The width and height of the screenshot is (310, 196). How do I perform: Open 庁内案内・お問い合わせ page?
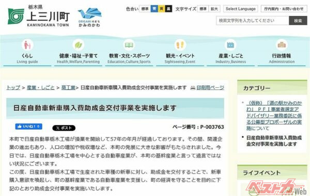[284, 9]
